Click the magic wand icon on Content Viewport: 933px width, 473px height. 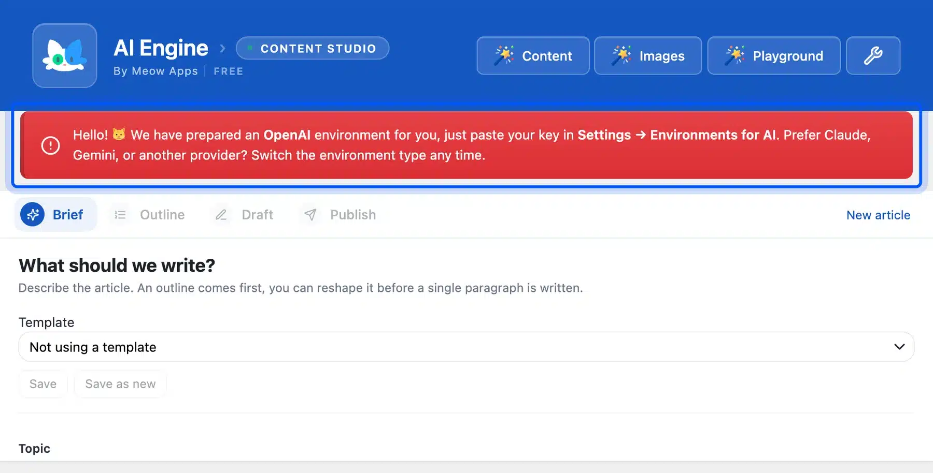pyautogui.click(x=504, y=55)
